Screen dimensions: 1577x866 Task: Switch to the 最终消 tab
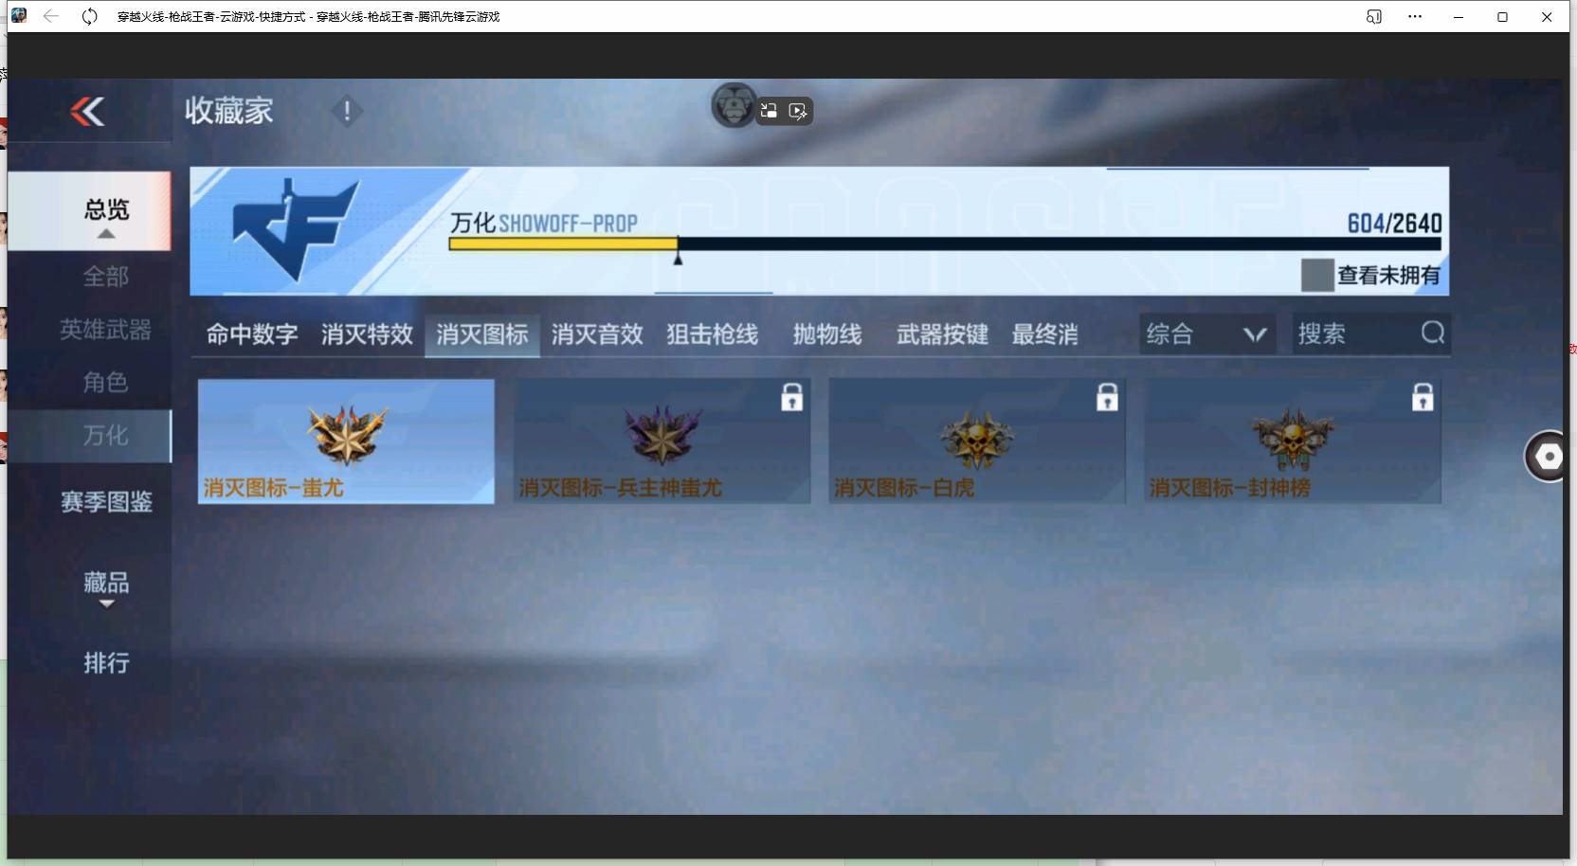[1044, 334]
